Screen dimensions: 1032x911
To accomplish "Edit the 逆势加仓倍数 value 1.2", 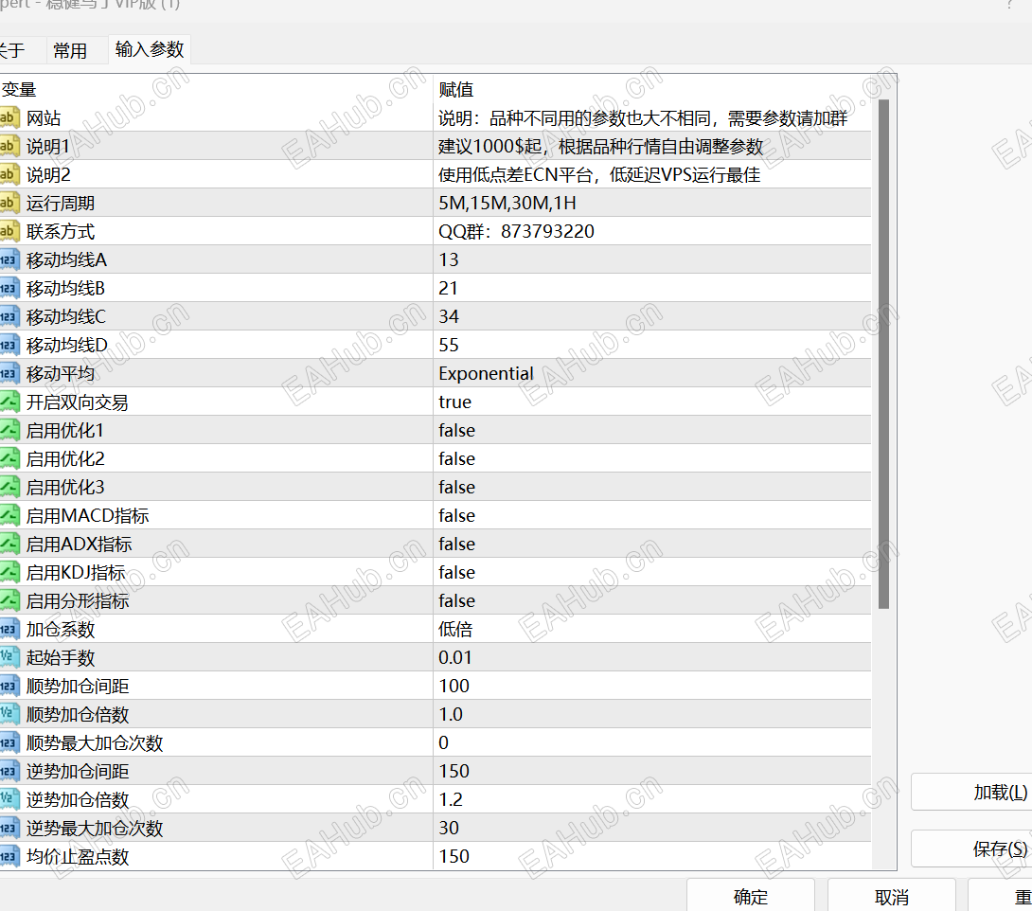I will (651, 799).
